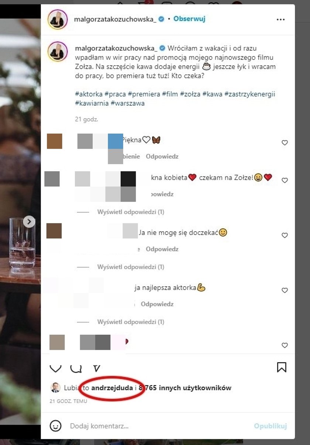Go to next photo with arrow

[29, 222]
